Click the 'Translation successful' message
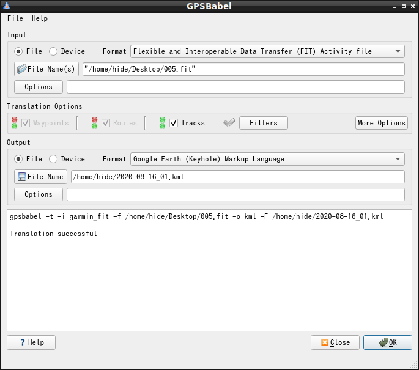419x370 pixels. [x=53, y=234]
